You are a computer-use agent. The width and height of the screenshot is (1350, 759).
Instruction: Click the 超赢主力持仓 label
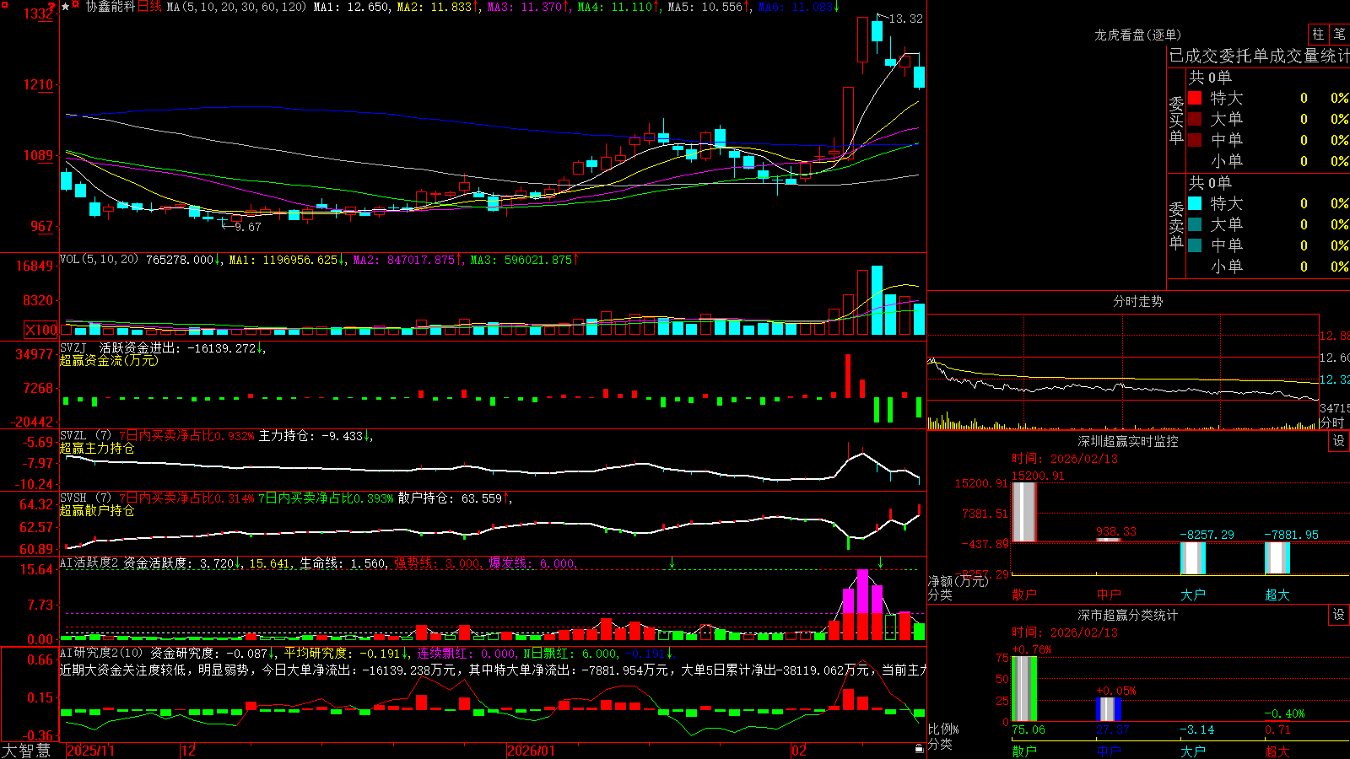click(x=97, y=448)
